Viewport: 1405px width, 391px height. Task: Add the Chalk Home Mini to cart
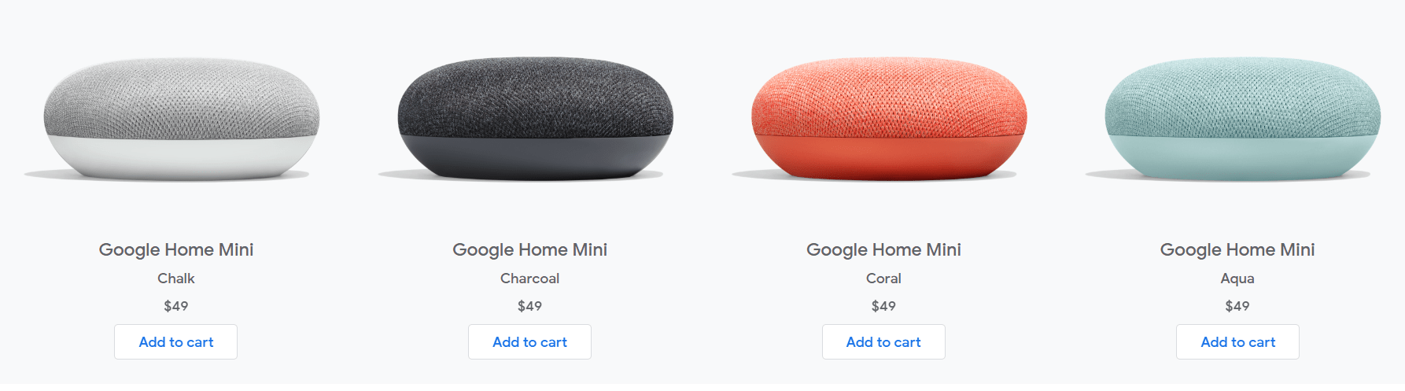175,342
